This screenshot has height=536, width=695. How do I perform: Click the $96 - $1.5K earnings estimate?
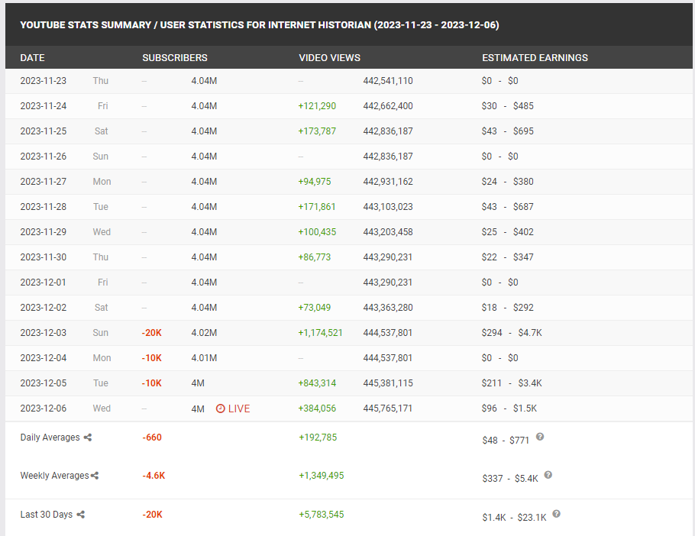[x=509, y=408]
